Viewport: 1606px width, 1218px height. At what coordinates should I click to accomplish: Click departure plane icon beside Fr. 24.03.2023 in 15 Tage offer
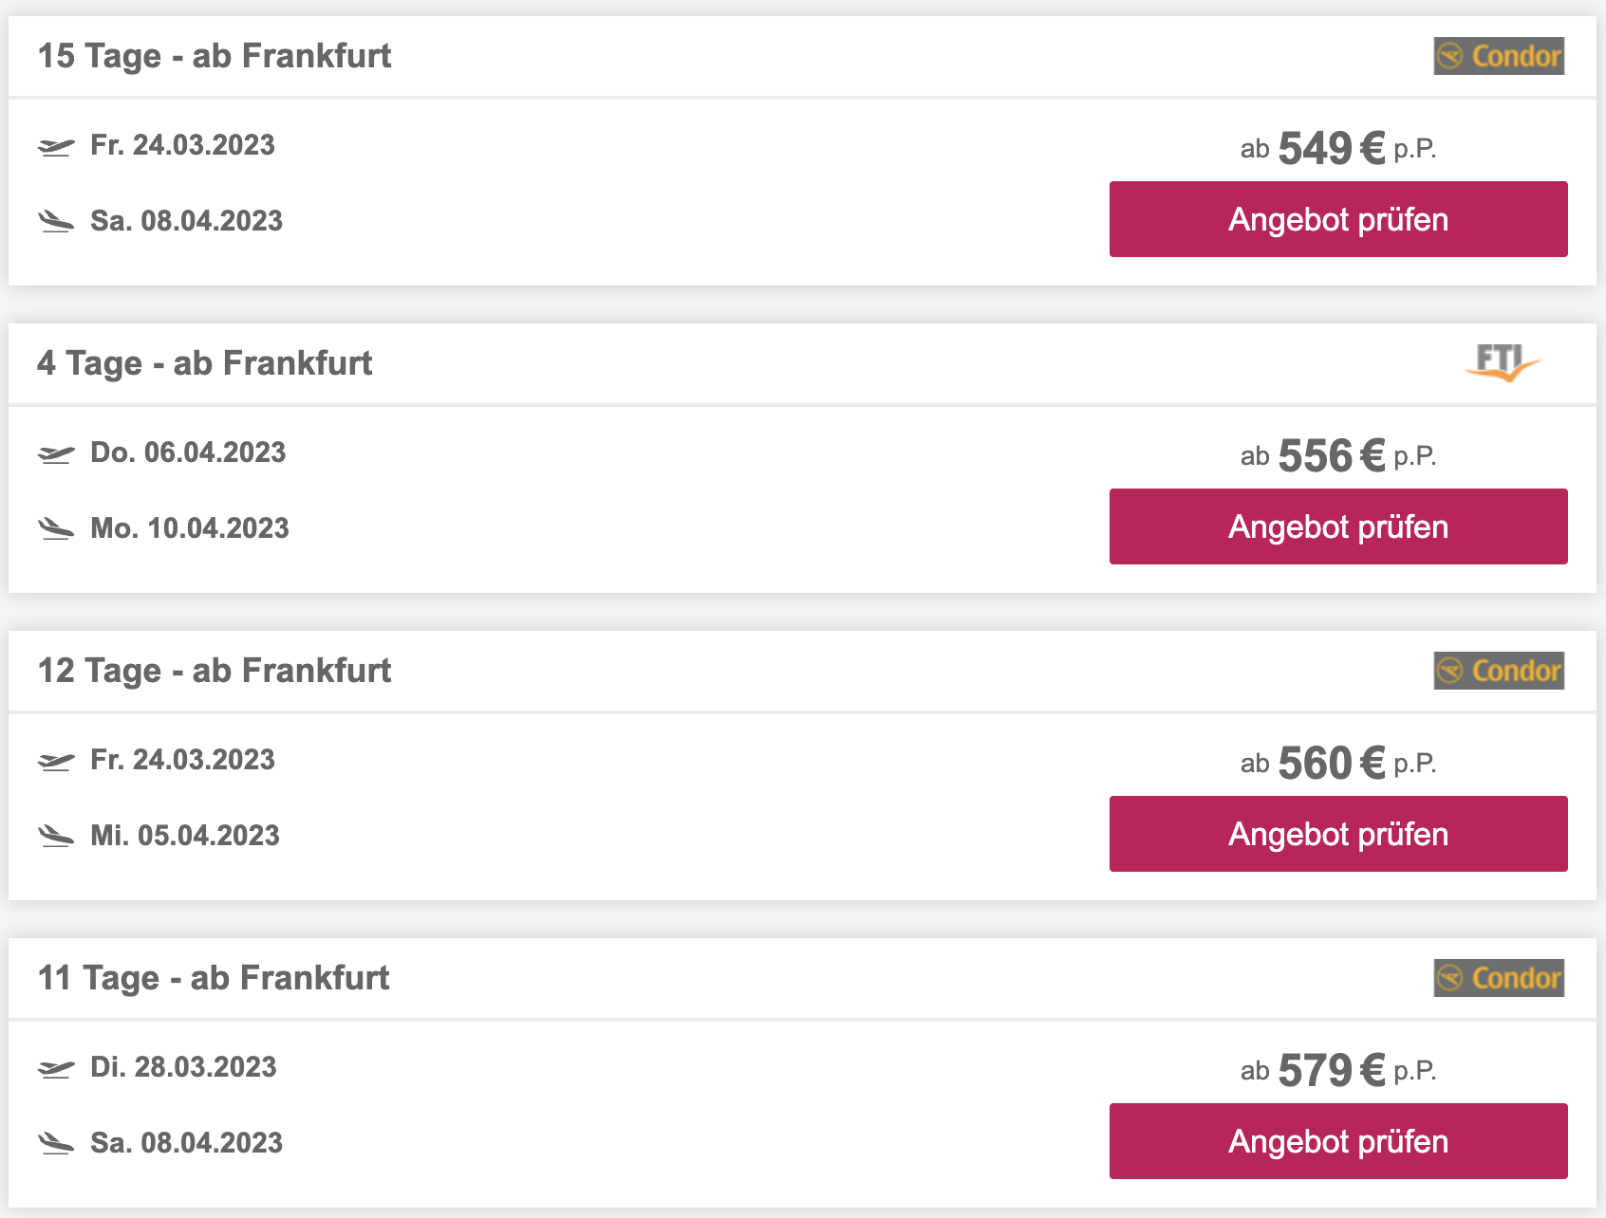tap(56, 147)
